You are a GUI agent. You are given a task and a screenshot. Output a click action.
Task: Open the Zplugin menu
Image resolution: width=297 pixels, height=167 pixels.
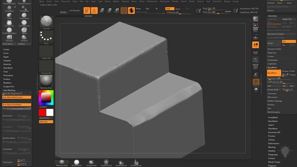227,1
